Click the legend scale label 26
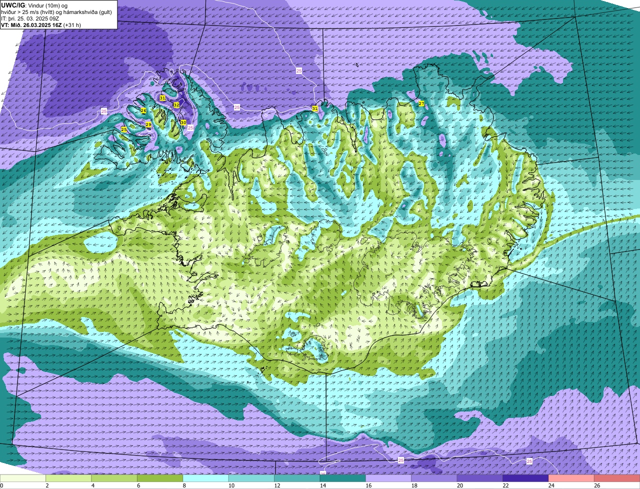Screen dimensions: 640x489 coord(597,485)
